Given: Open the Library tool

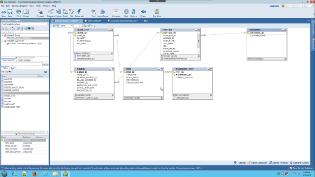Looking at the screenshot, I should coord(26,13).
